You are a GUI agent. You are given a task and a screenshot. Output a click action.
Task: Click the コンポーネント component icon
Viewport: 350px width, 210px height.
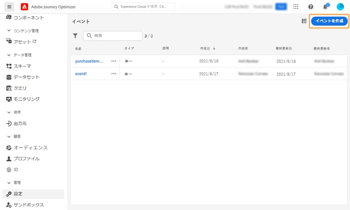(9, 17)
